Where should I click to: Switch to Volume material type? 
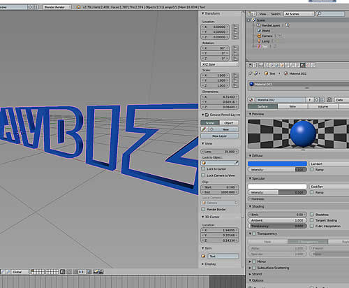(x=323, y=106)
